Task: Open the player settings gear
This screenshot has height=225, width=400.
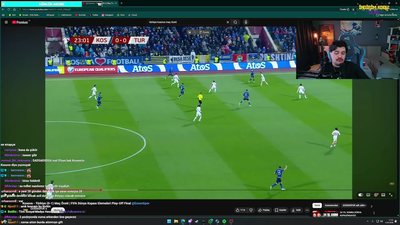Action: point(376,195)
